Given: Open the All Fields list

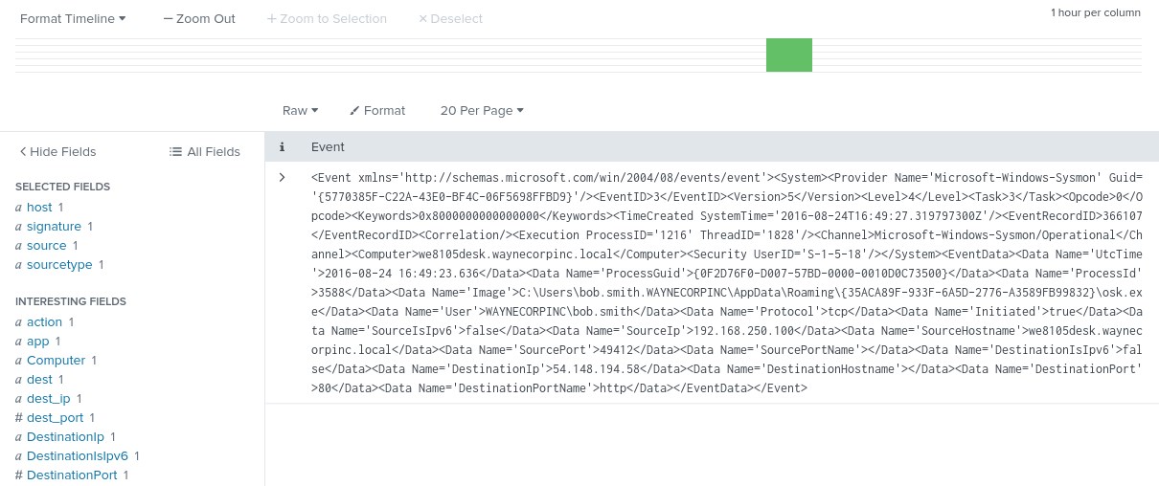Looking at the screenshot, I should (205, 151).
